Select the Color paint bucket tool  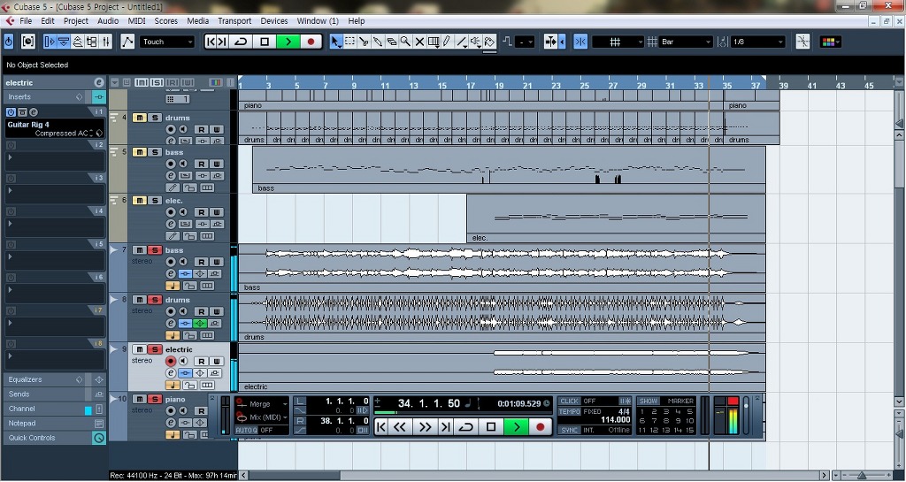[489, 42]
